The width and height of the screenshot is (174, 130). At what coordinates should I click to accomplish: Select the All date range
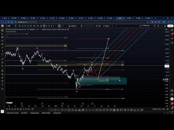click(29, 109)
